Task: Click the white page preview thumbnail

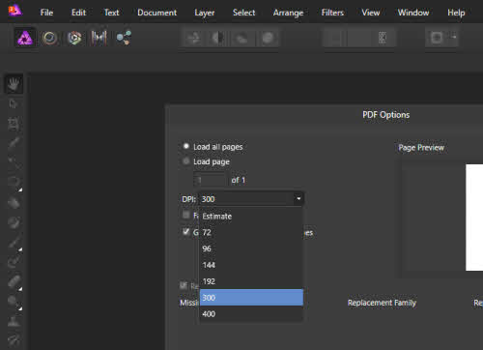Action: tap(474, 218)
